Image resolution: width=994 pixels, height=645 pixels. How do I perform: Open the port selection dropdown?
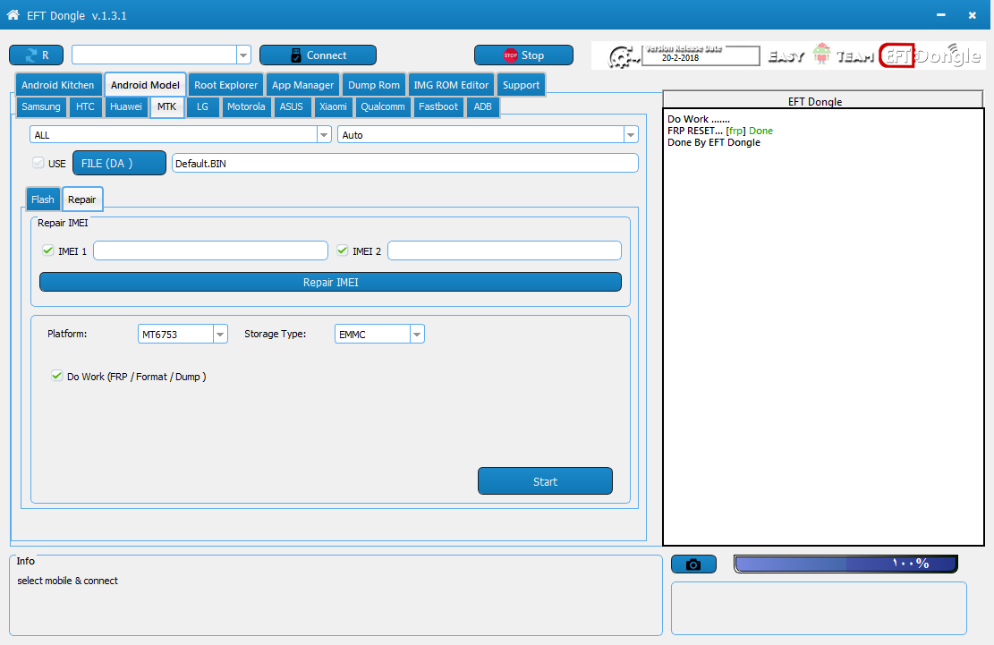pos(243,55)
